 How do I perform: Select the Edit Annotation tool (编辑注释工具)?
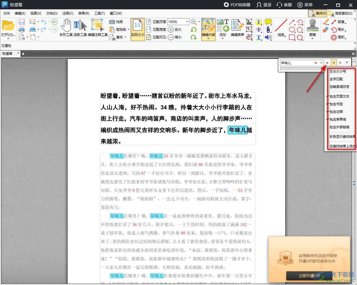click(x=98, y=28)
